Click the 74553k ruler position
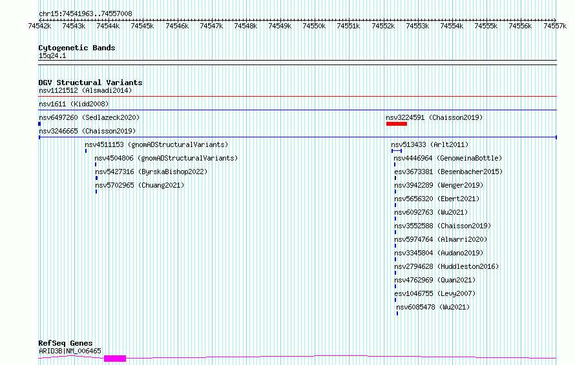Image resolution: width=575 pixels, height=365 pixels. [417, 26]
